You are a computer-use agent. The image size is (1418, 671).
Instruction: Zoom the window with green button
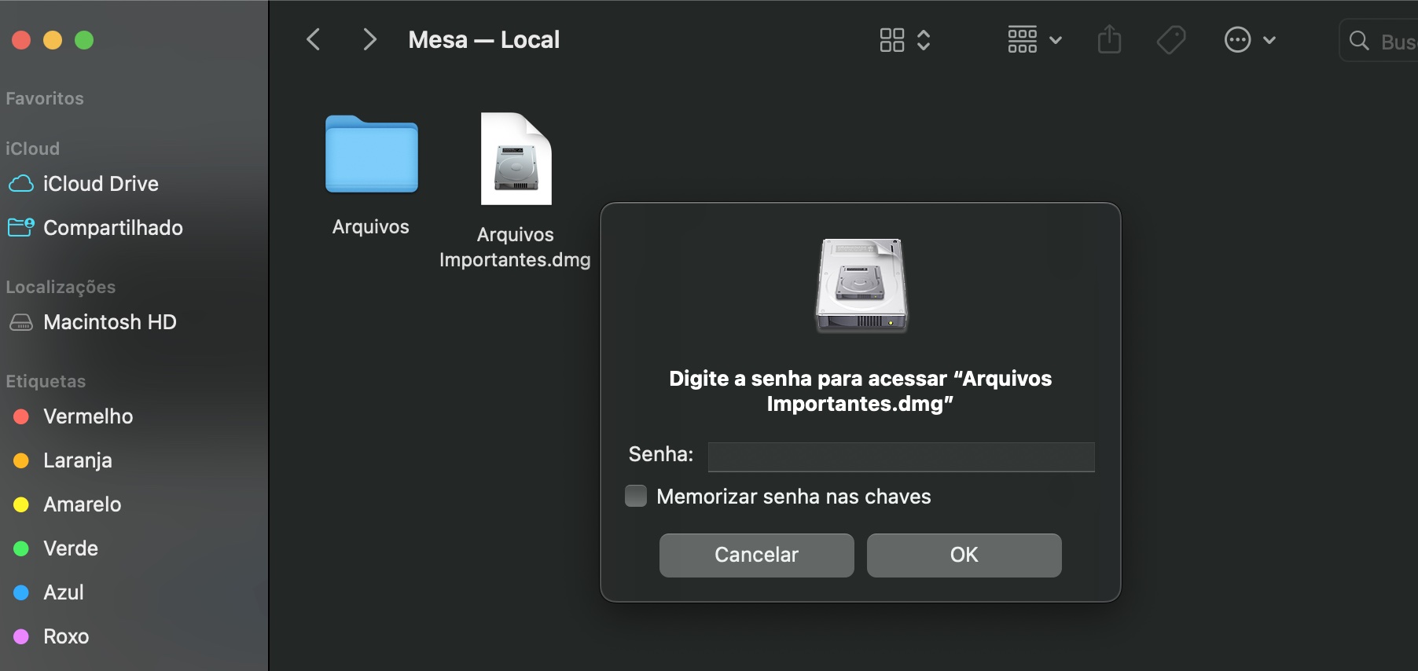pos(84,40)
